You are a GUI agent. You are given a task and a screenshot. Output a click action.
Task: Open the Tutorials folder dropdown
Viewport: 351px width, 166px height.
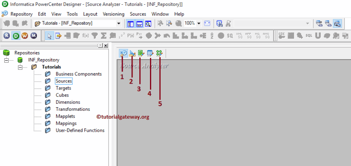tap(118, 23)
